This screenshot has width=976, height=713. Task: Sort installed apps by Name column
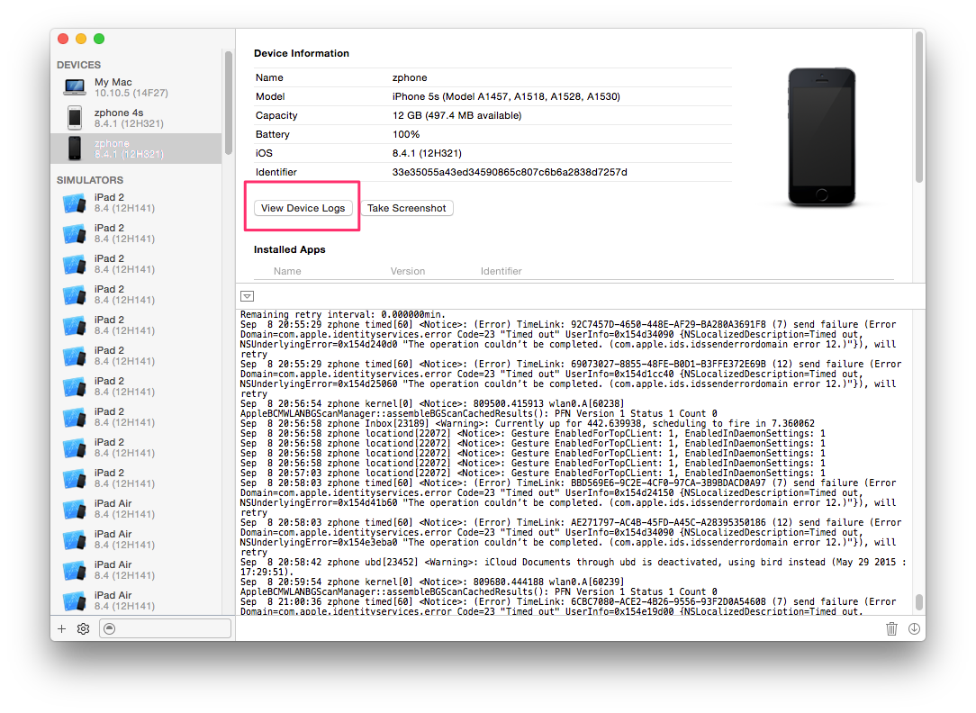(287, 271)
